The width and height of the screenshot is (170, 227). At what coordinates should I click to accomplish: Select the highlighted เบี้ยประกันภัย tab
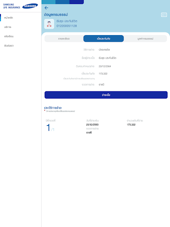104,39
